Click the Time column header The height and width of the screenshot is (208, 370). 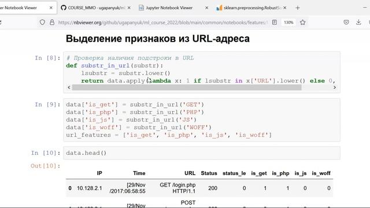(x=139, y=173)
